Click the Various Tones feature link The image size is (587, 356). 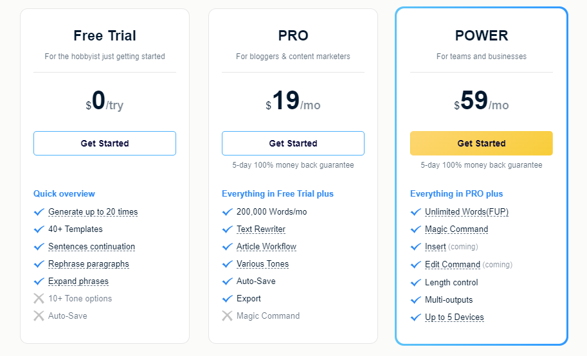click(x=262, y=264)
